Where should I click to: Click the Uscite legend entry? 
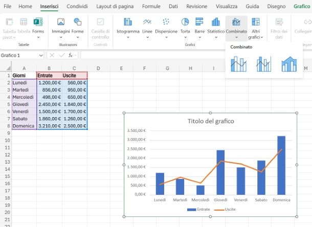pyautogui.click(x=225, y=209)
